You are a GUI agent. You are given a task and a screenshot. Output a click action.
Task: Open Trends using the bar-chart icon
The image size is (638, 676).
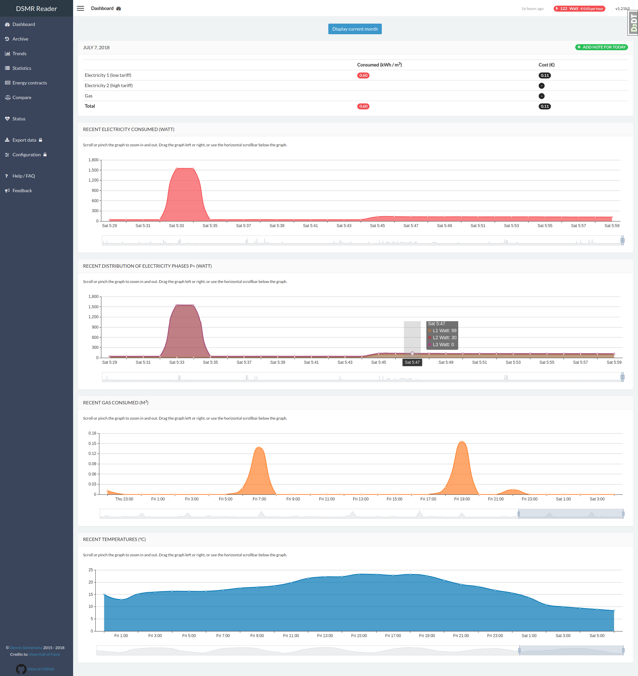[8, 54]
